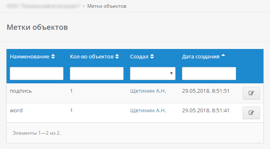The width and height of the screenshot is (270, 149).
Task: Click the Метки объектов breadcrumb item
Action: [107, 6]
